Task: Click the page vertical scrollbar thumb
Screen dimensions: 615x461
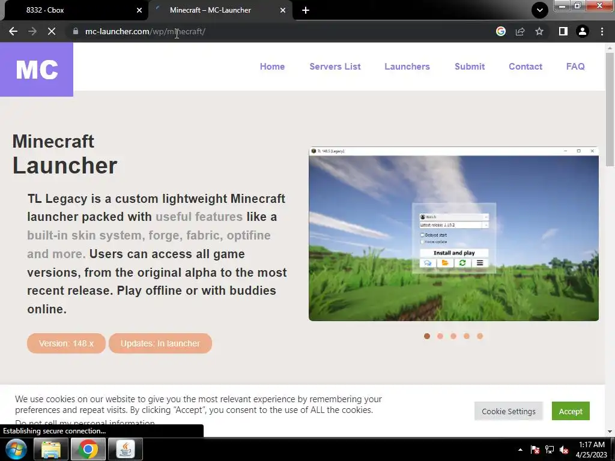Action: (x=610, y=110)
